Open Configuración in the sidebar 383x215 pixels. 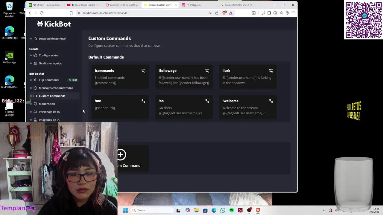tap(48, 55)
